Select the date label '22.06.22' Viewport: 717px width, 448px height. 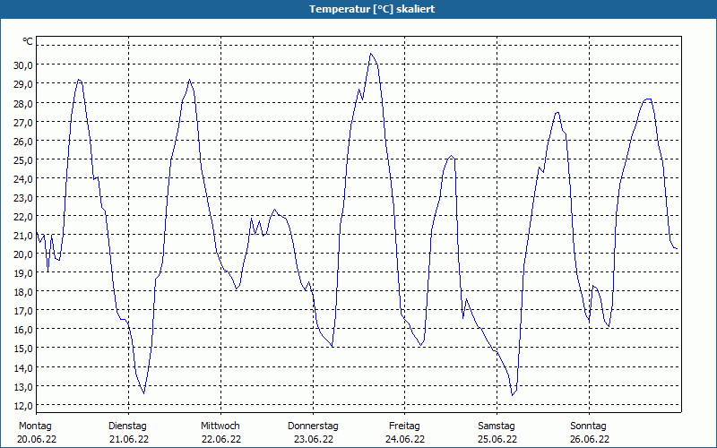pos(221,439)
